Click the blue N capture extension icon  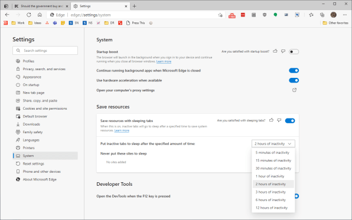point(297,15)
